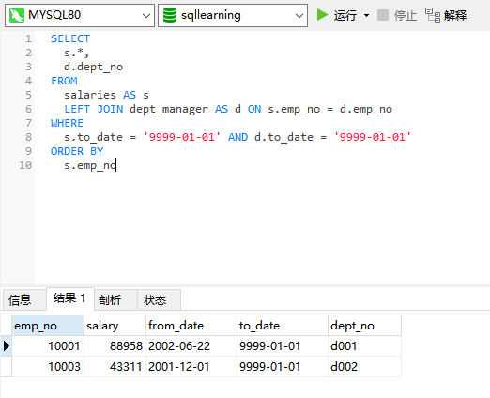490x398 pixels.
Task: Switch to the 剖析 tab
Action: 110,300
